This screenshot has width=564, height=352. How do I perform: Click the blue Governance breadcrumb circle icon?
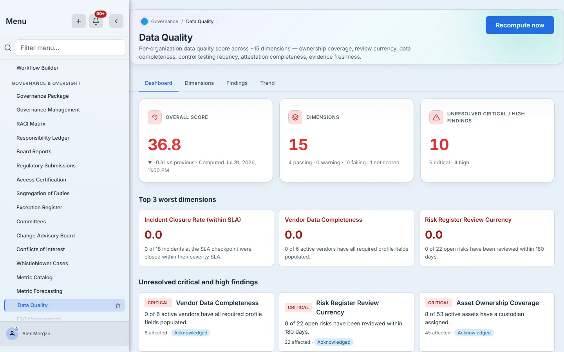coord(145,22)
